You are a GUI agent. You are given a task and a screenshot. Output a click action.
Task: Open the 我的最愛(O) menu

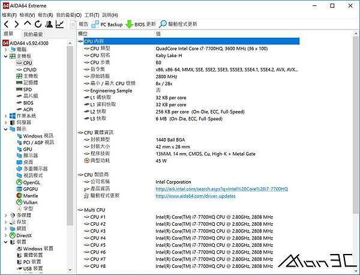69,15
